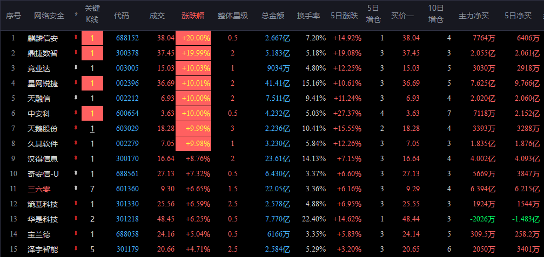The image size is (544, 257).
Task: Select stock name 久其软件
Action: [43, 144]
